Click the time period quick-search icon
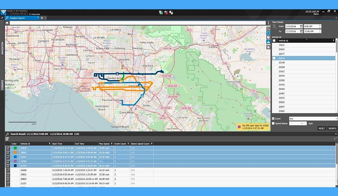The height and width of the screenshot is (196, 338). [274, 26]
